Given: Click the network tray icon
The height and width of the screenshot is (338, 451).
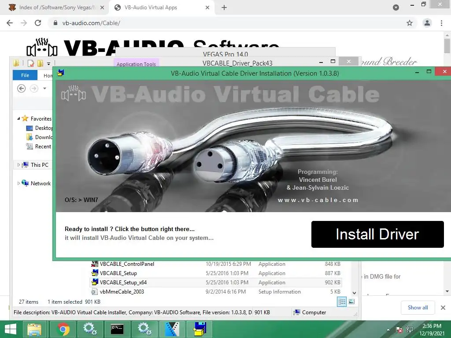Looking at the screenshot, I should pos(409,330).
